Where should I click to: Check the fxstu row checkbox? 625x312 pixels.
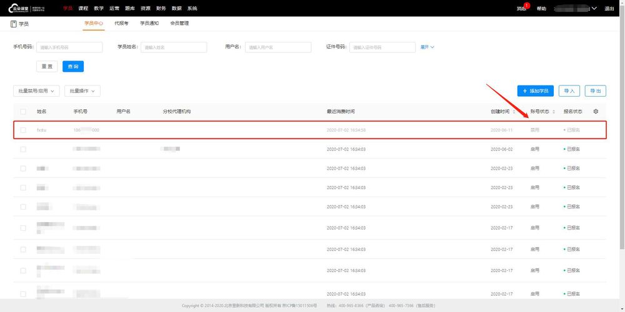point(23,130)
